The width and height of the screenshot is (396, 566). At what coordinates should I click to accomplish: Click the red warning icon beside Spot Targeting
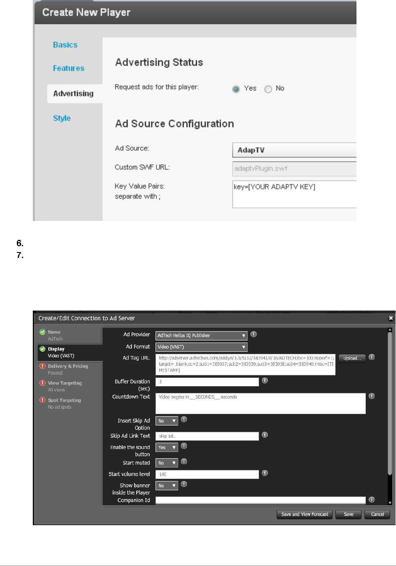pyautogui.click(x=42, y=400)
